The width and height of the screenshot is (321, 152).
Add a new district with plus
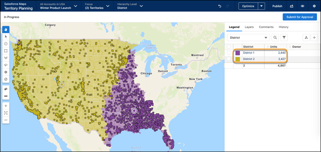[314, 38]
